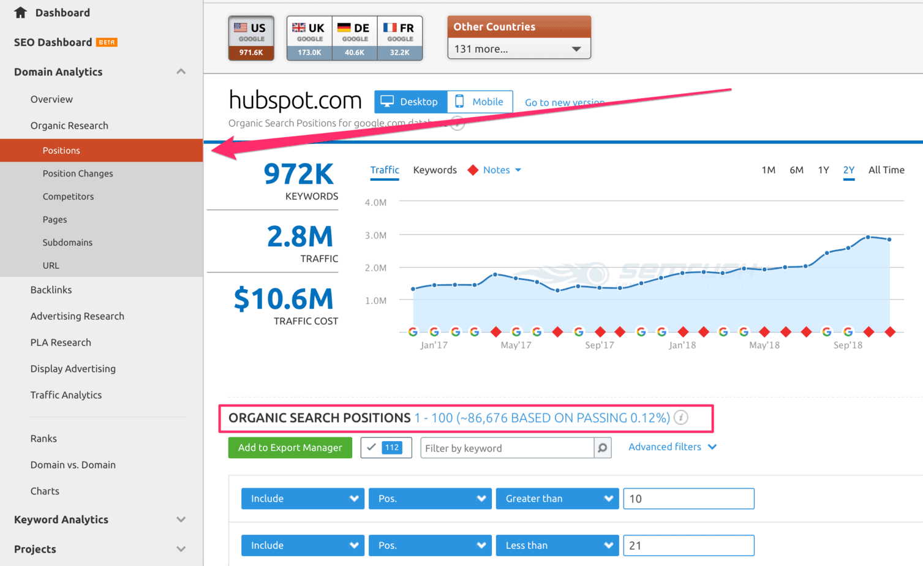Open the Competitors report
Image resolution: width=923 pixels, height=566 pixels.
click(x=68, y=197)
